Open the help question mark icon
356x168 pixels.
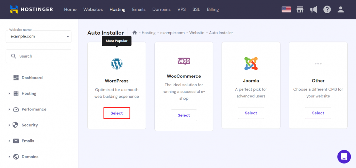click(327, 9)
